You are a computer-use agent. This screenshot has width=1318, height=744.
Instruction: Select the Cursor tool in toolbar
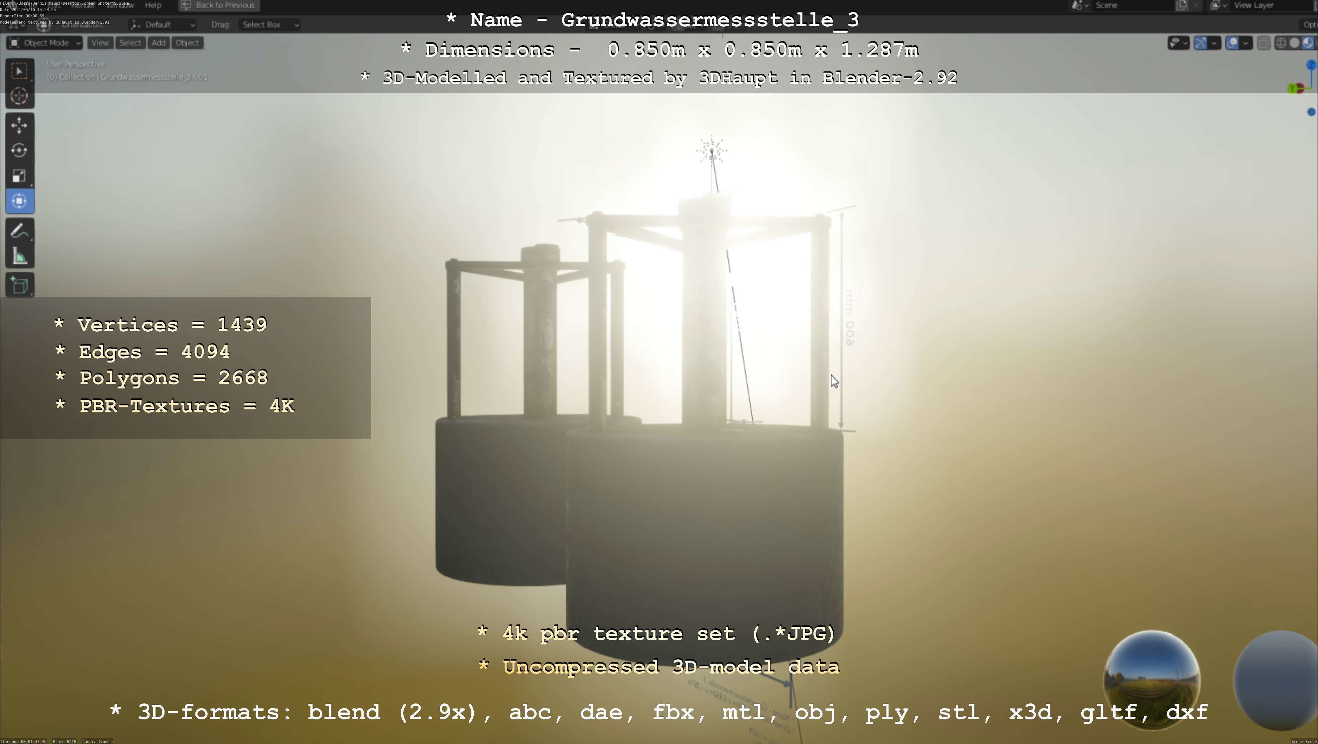(x=19, y=96)
